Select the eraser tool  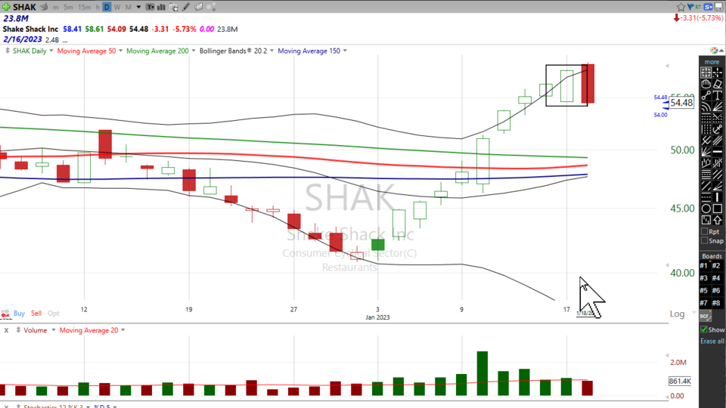[x=718, y=84]
